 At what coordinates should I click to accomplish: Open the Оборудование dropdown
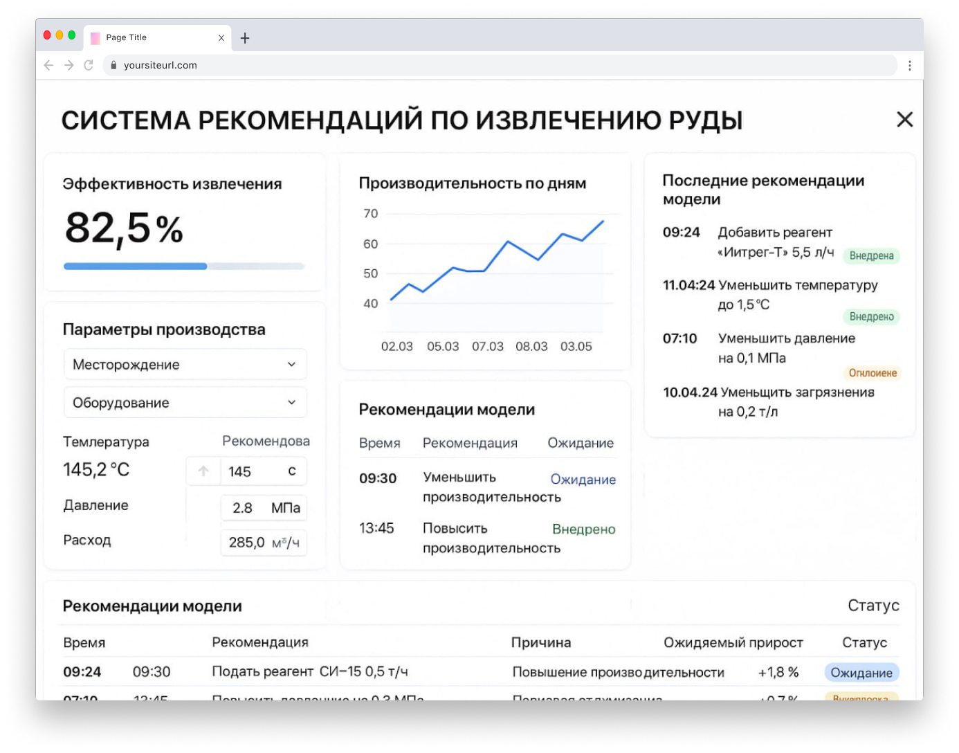(185, 402)
